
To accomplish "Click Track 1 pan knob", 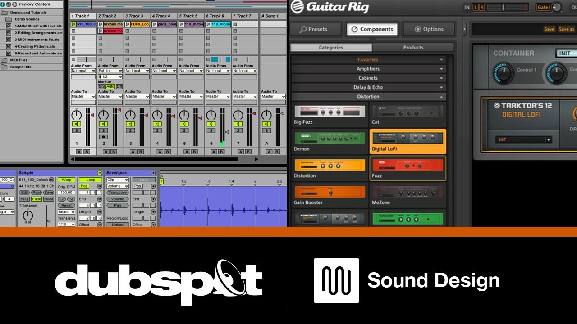I will pyautogui.click(x=77, y=115).
